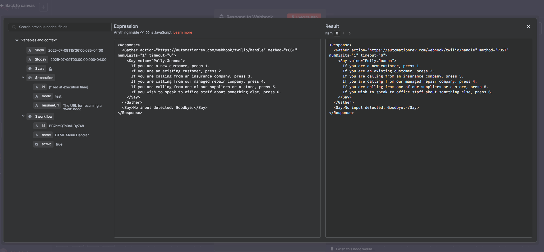
Task: Go to next result item arrow
Action: click(350, 33)
